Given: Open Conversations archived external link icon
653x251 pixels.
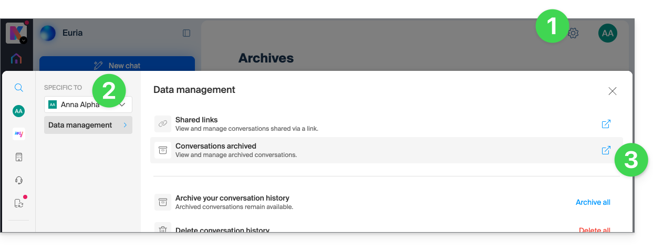Looking at the screenshot, I should click(606, 150).
